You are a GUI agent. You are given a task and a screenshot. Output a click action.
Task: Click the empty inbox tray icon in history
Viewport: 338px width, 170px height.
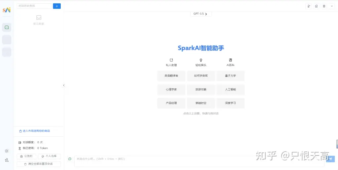39,18
